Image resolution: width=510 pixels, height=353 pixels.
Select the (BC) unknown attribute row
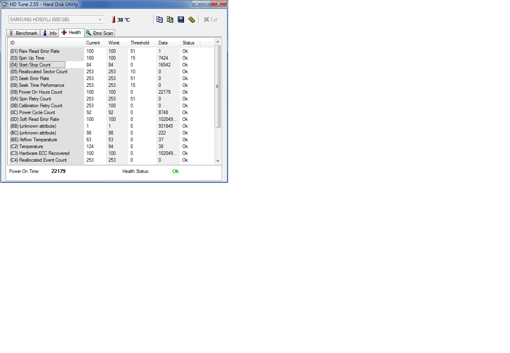[x=112, y=133]
